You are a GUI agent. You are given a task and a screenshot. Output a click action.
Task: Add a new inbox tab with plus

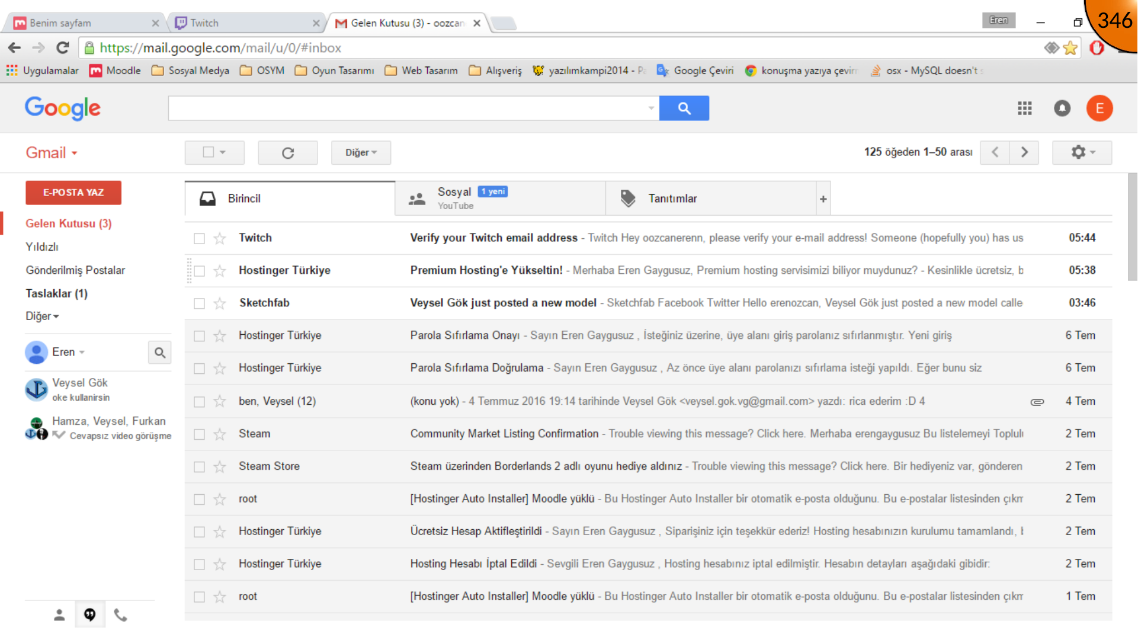823,199
